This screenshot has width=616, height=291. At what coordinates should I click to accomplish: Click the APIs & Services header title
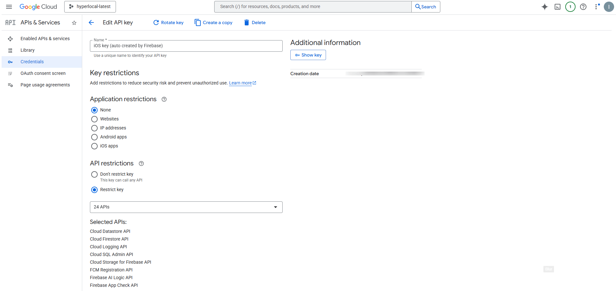[40, 22]
